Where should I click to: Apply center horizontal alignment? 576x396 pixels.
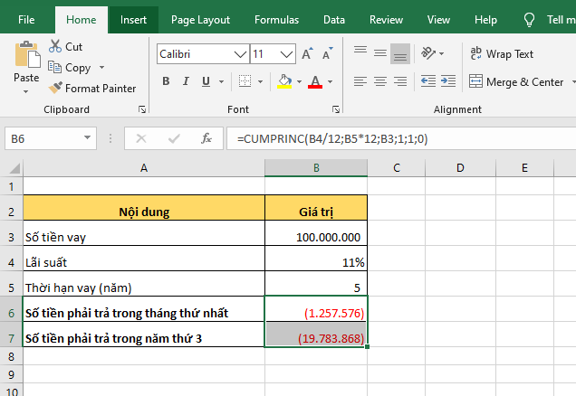[x=380, y=81]
